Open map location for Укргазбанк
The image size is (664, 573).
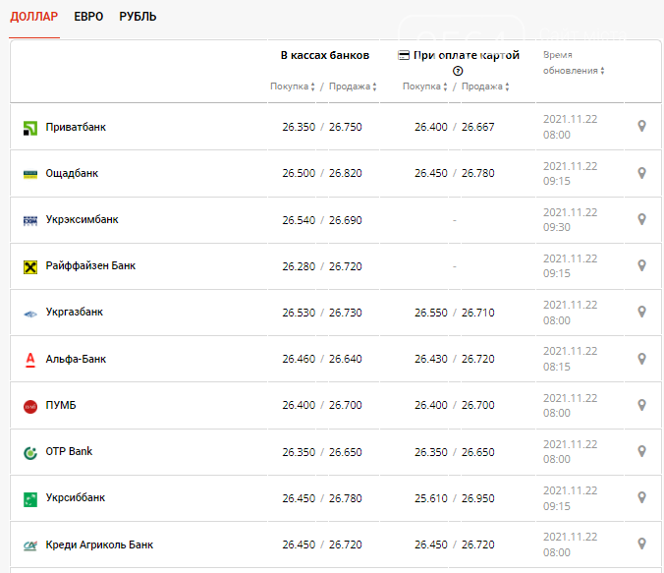click(642, 312)
